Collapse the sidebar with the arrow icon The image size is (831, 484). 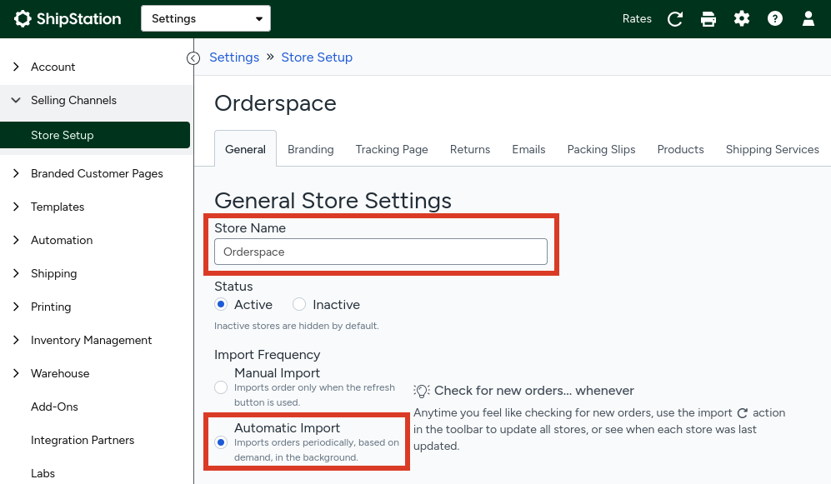[x=193, y=58]
